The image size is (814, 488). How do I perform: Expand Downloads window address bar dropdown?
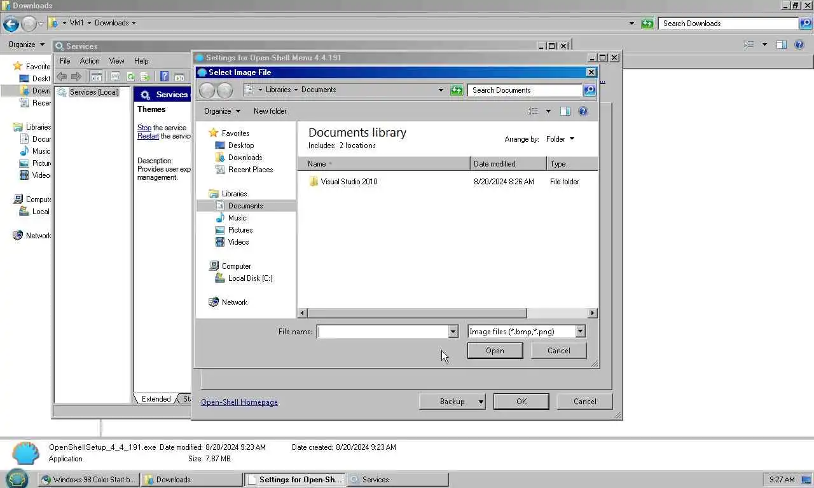coord(631,24)
